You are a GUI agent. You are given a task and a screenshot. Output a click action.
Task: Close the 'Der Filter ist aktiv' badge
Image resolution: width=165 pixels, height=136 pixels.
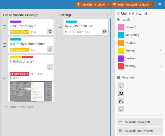pos(109,4)
